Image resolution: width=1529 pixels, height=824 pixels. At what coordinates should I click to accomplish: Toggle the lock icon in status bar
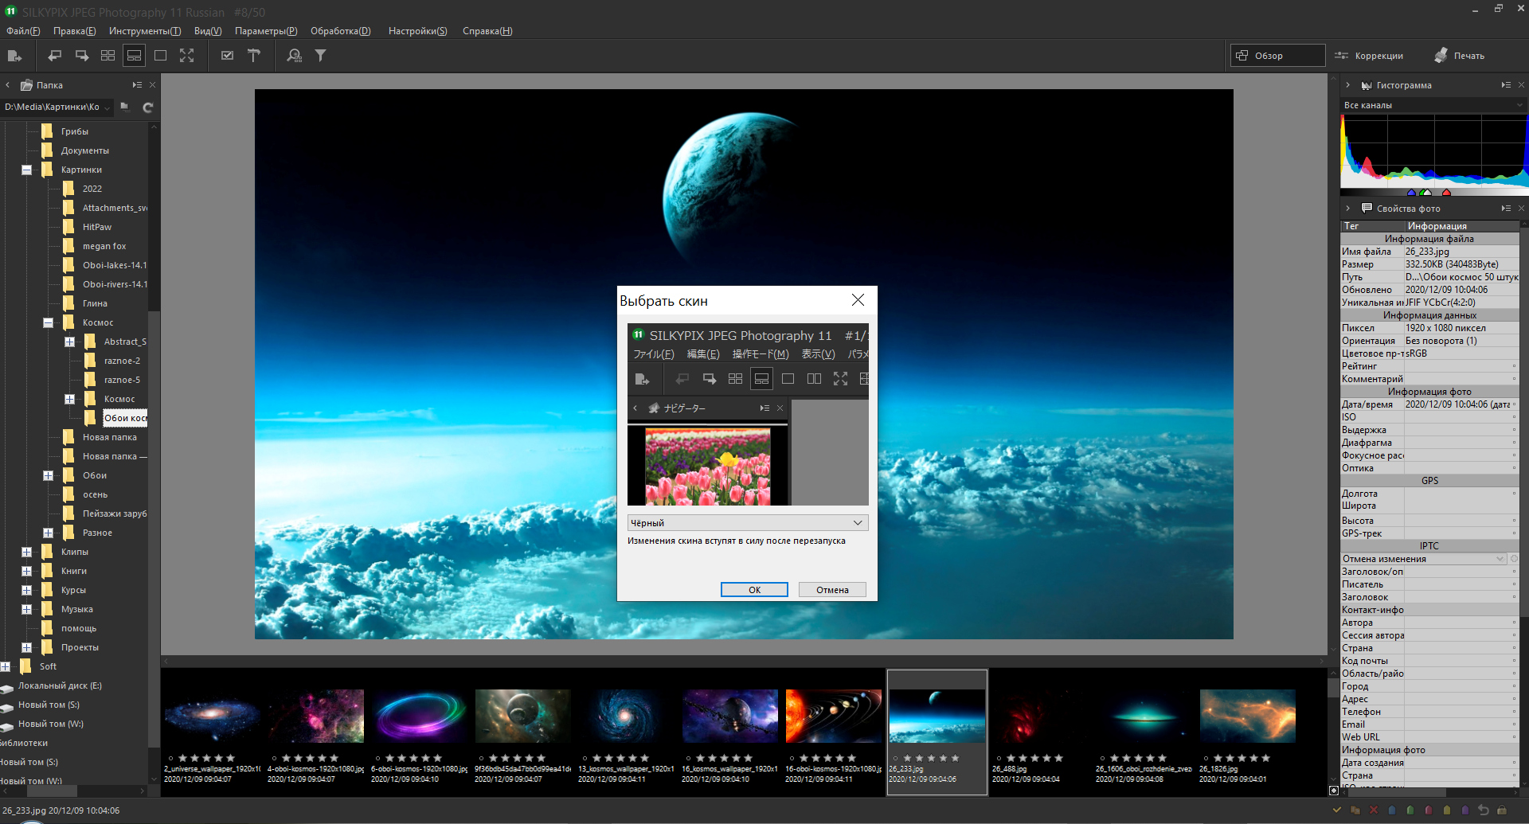point(1502,810)
